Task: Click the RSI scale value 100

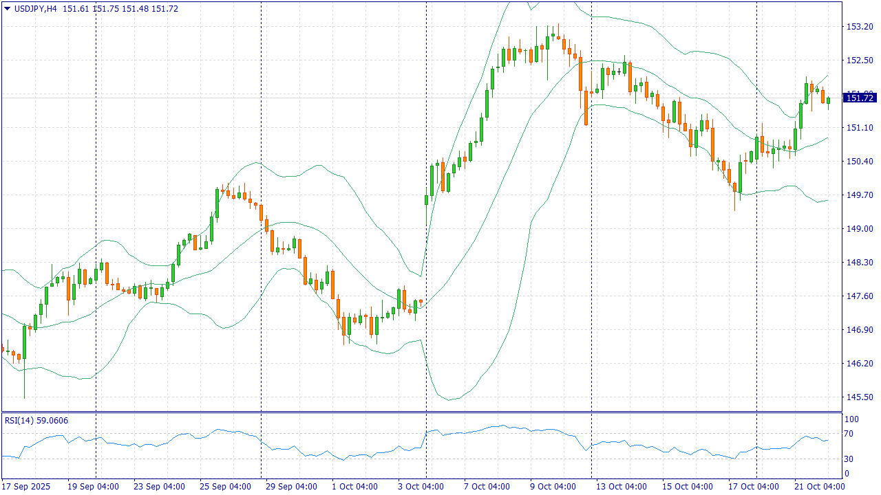Action: [851, 419]
